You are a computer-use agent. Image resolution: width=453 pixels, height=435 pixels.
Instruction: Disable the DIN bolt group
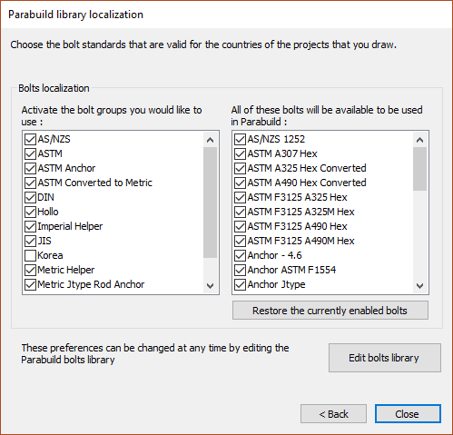pos(30,197)
